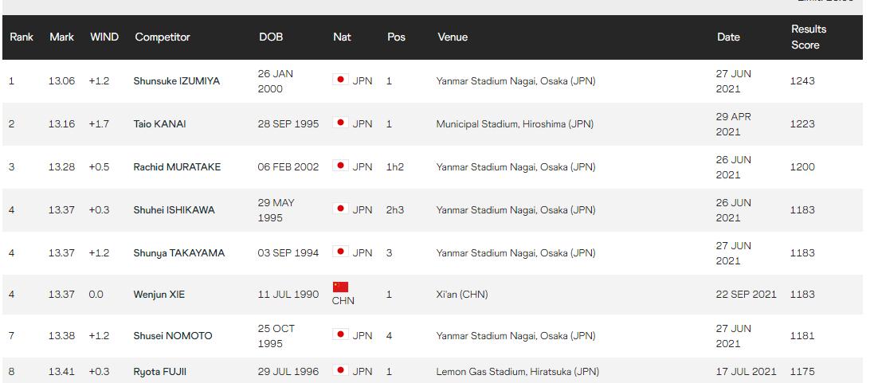
Task: Click the Competitor column header
Action: 163,37
